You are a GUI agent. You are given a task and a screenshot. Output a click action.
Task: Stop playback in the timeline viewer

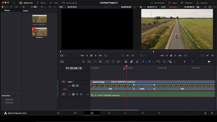pyautogui.click(x=171, y=56)
